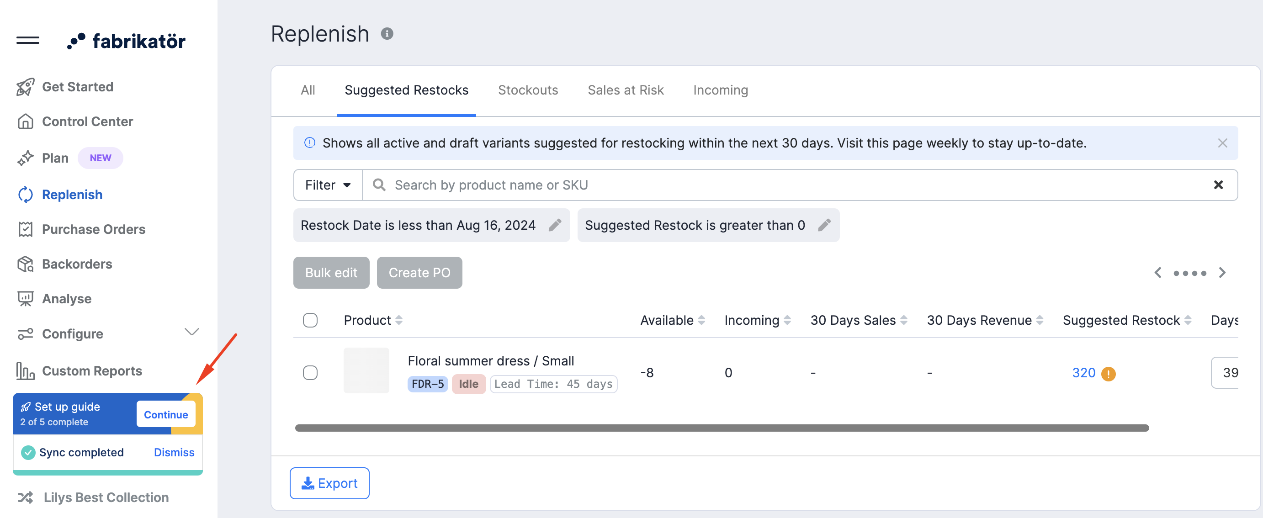Select all rows header checkbox
This screenshot has width=1263, height=518.
point(310,320)
